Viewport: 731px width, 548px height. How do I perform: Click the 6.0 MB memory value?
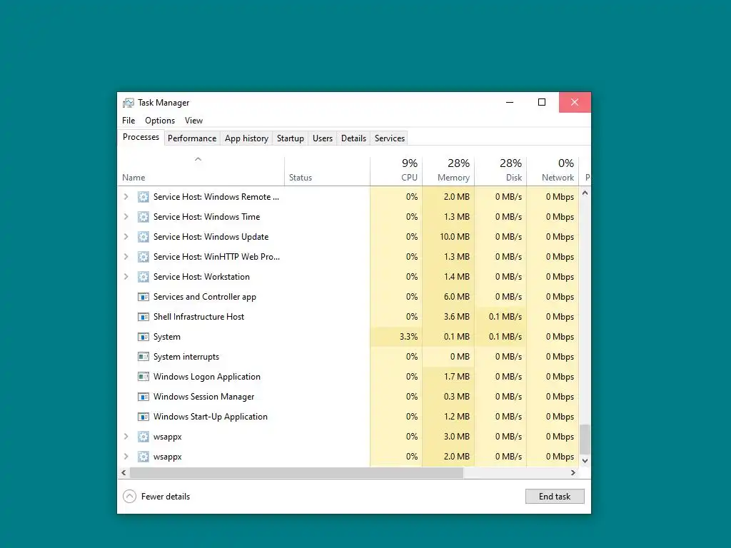point(456,297)
